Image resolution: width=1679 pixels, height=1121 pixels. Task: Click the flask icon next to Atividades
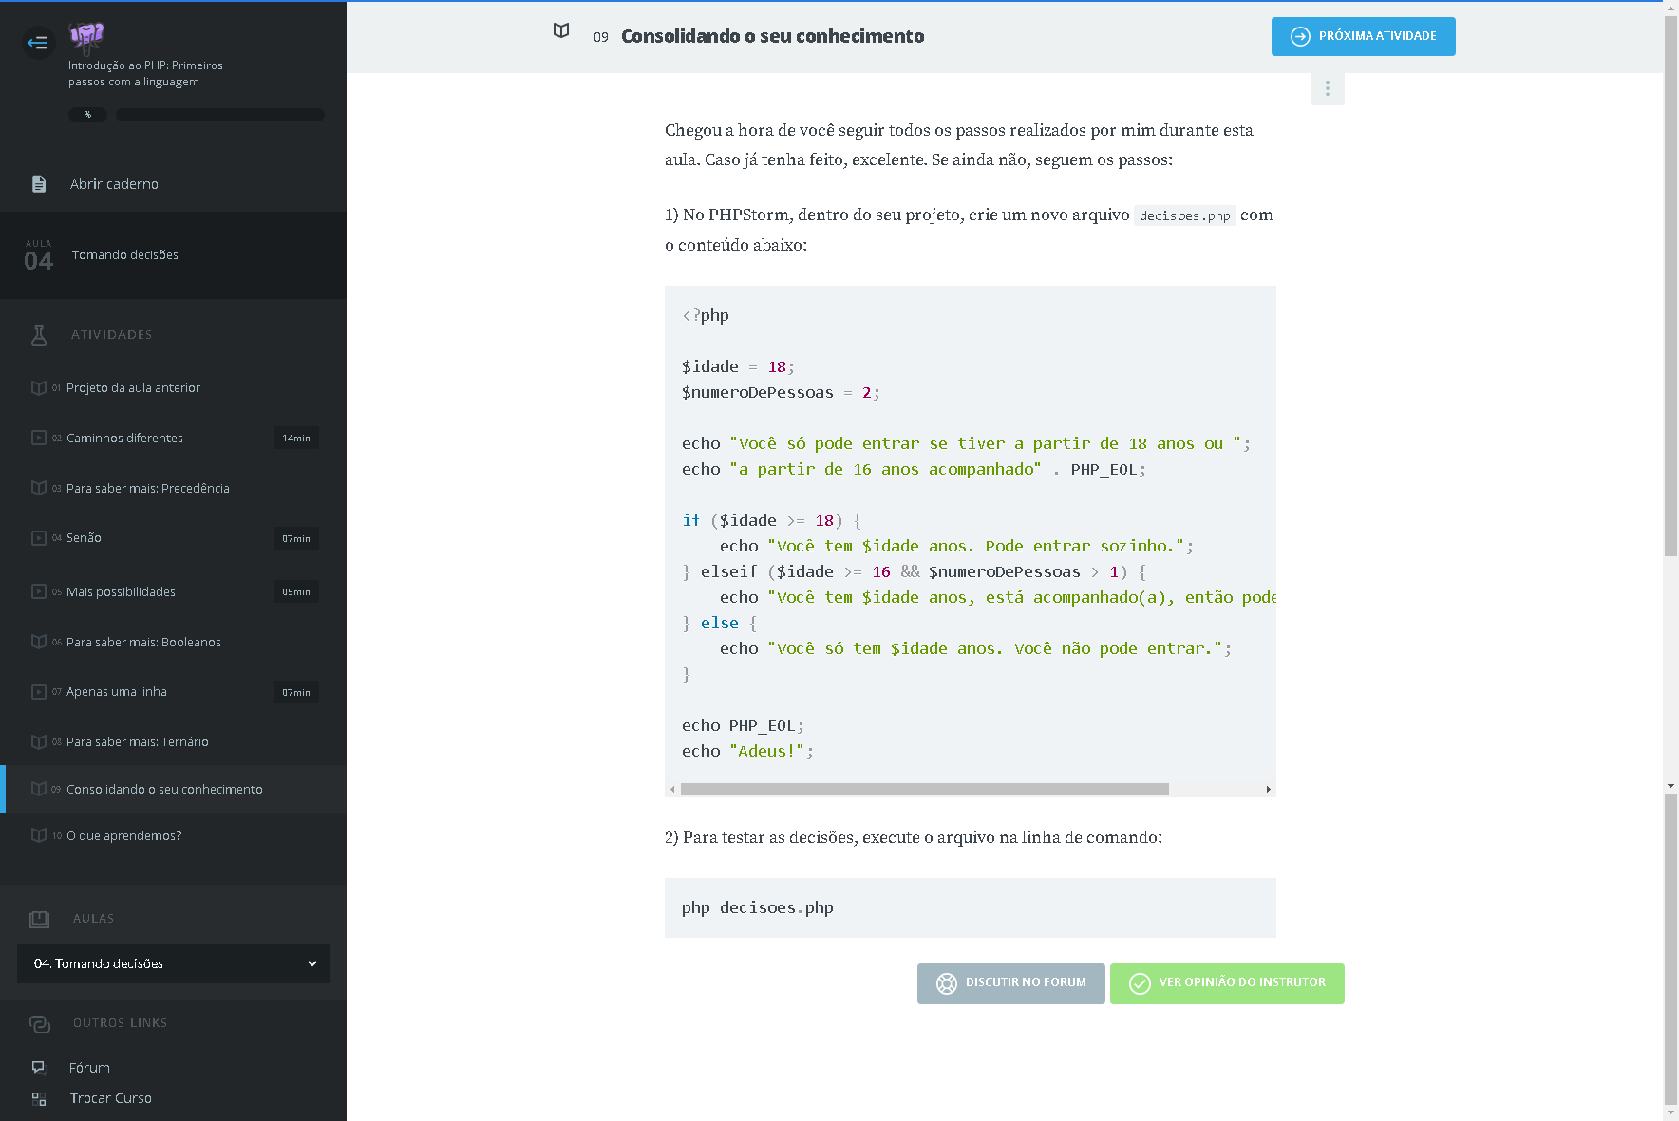tap(39, 335)
